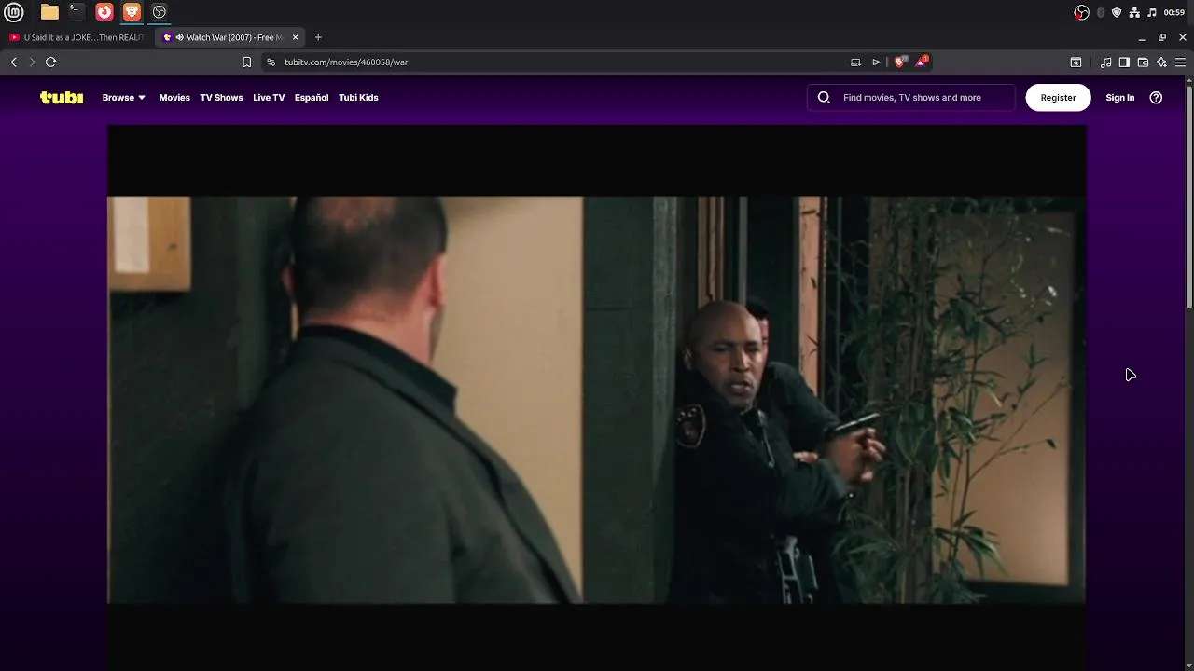Reload the current page
This screenshot has height=671, width=1194.
(50, 62)
